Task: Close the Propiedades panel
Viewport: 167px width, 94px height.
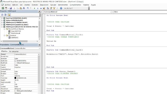Action: (x=39, y=45)
